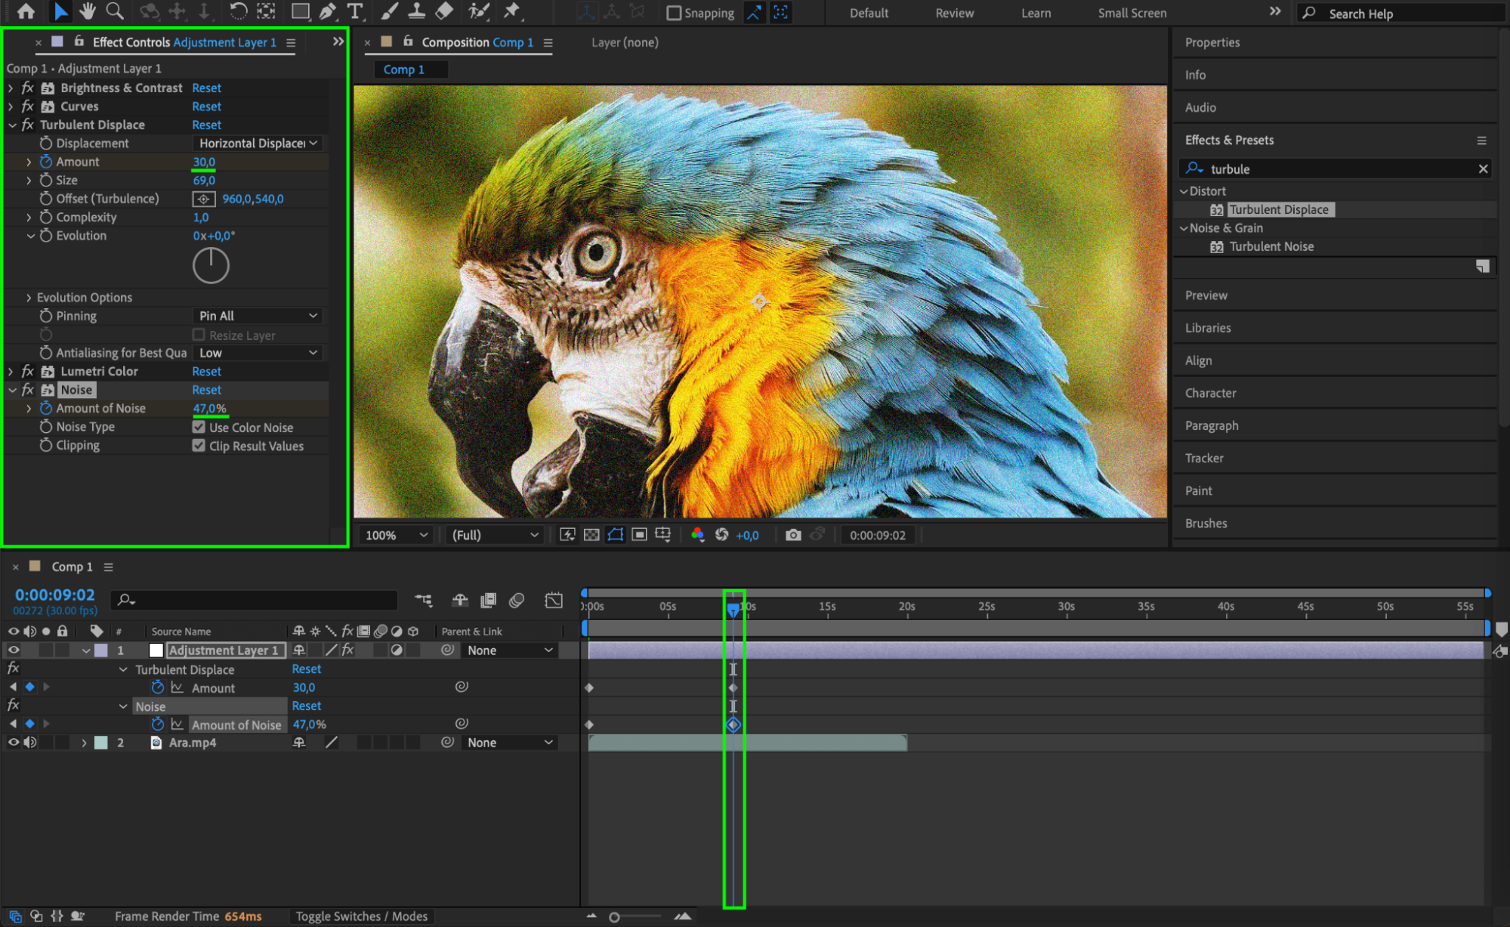The image size is (1510, 927).
Task: Toggle the Clip Result Values checkbox
Action: click(x=199, y=446)
